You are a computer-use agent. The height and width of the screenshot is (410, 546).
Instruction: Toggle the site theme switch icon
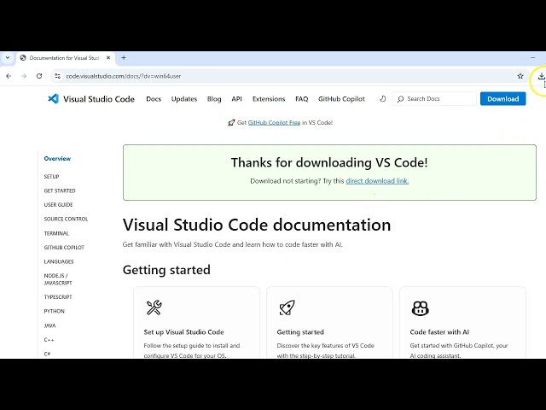383,99
